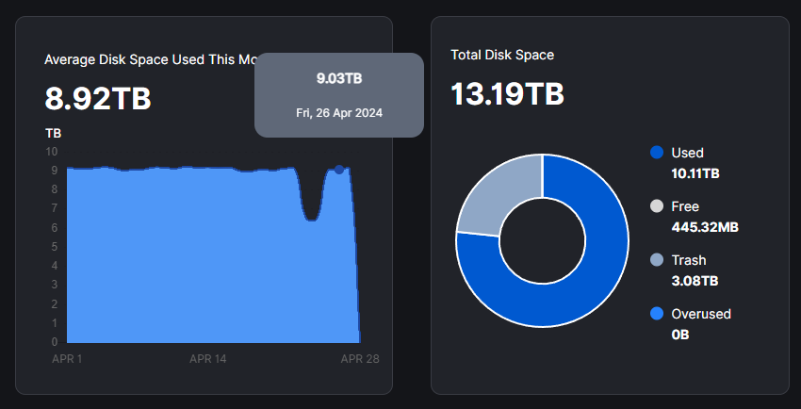
Task: Click the highlighted data point on the area chart
Action: 339,170
